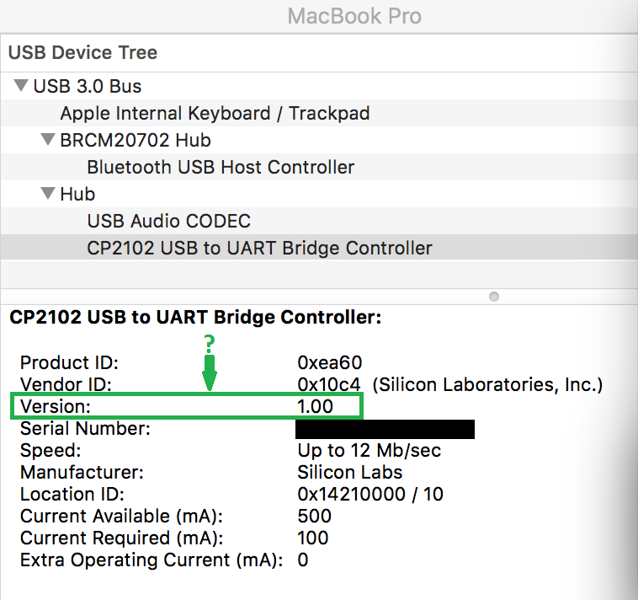The height and width of the screenshot is (600, 638).
Task: Click the Vendor ID value 0x10c4
Action: 330,385
